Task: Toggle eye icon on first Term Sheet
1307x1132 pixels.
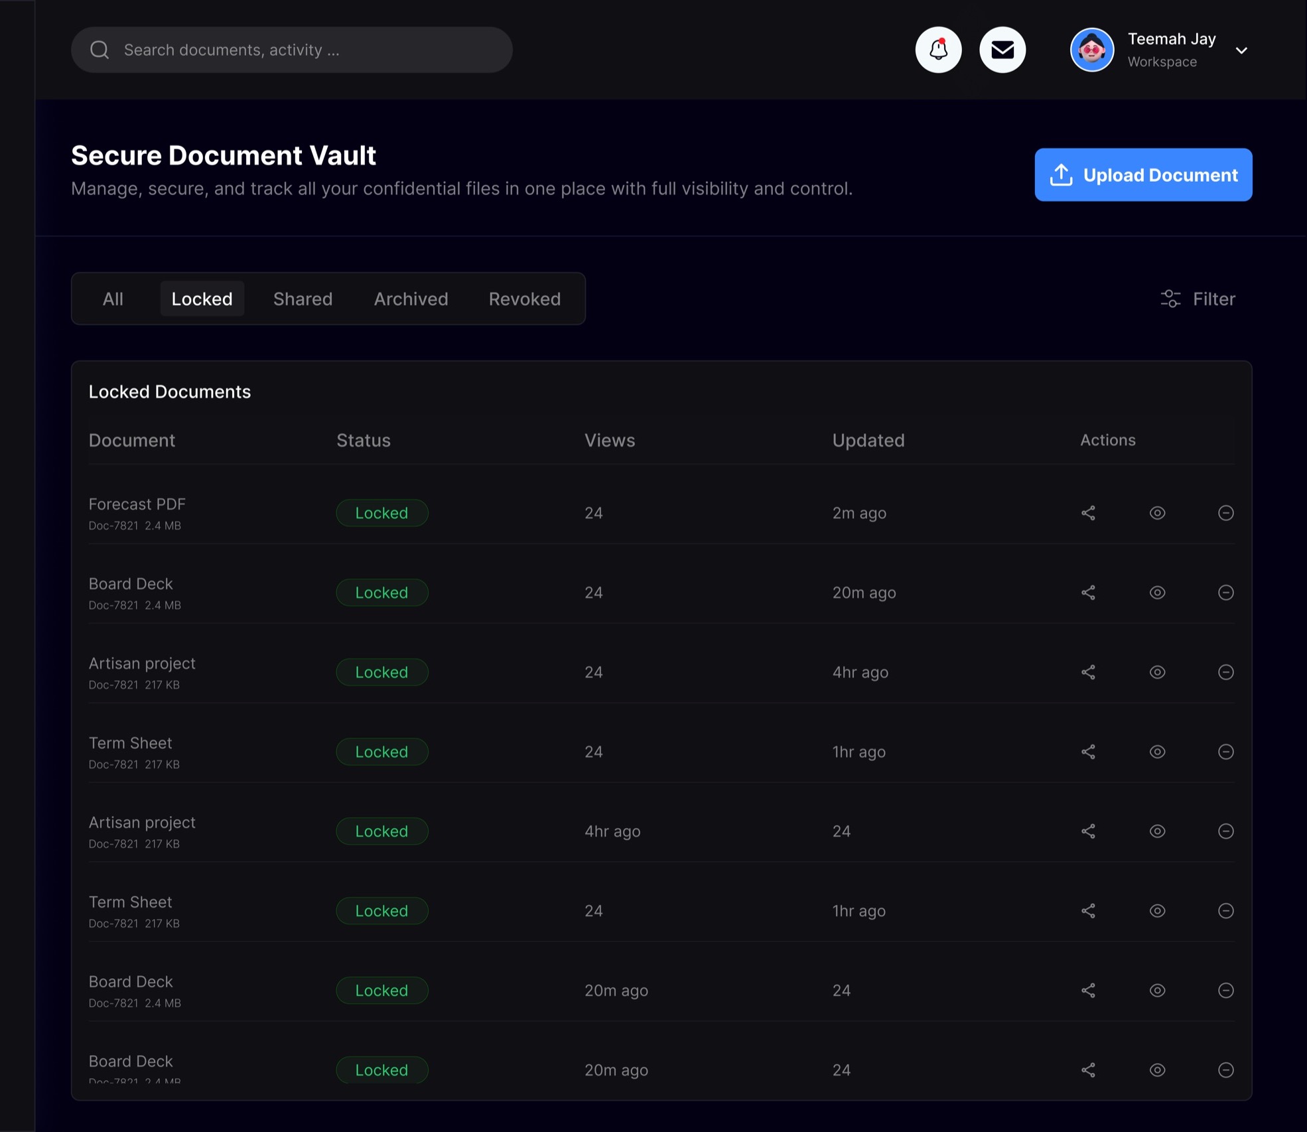Action: point(1158,752)
